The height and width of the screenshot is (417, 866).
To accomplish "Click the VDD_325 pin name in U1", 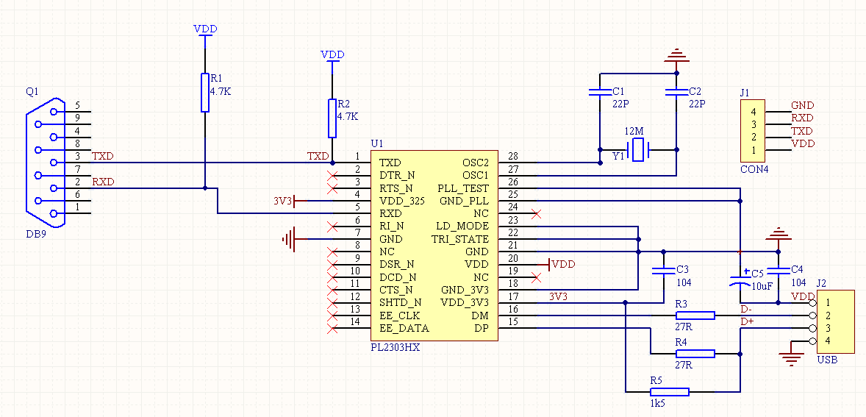I will [x=402, y=201].
